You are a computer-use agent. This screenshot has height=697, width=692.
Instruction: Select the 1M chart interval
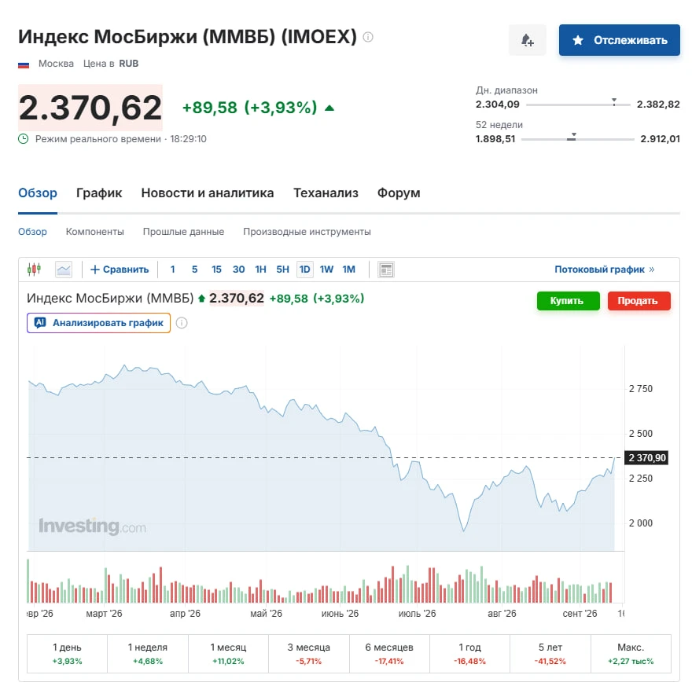click(348, 270)
